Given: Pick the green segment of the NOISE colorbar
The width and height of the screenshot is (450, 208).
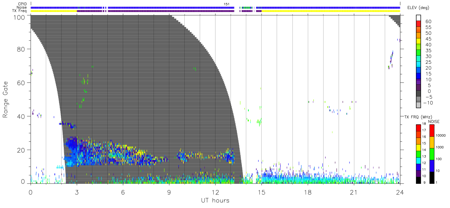Looking at the screenshot, I should coord(432,154).
